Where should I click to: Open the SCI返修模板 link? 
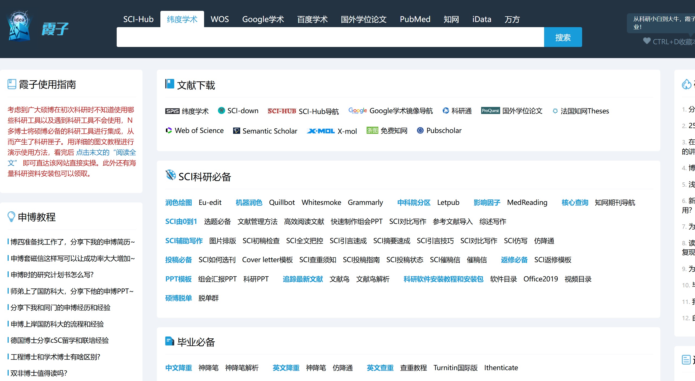(553, 260)
